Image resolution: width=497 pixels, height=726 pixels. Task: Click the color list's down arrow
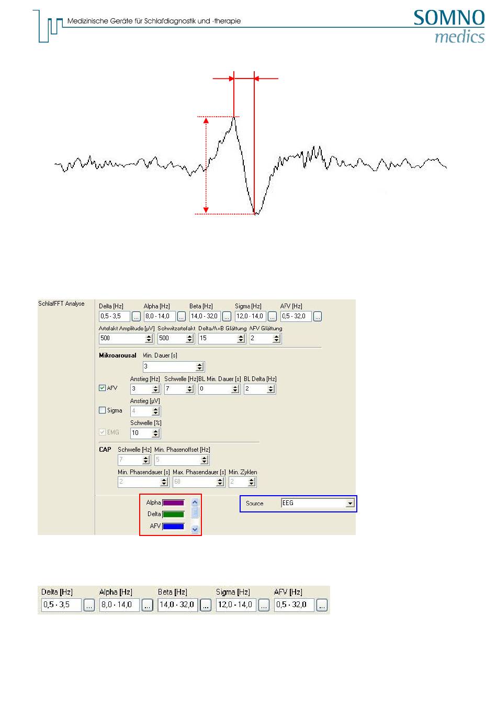point(195,529)
